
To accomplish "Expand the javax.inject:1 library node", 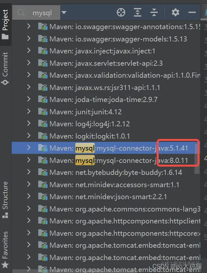I will [29, 51].
